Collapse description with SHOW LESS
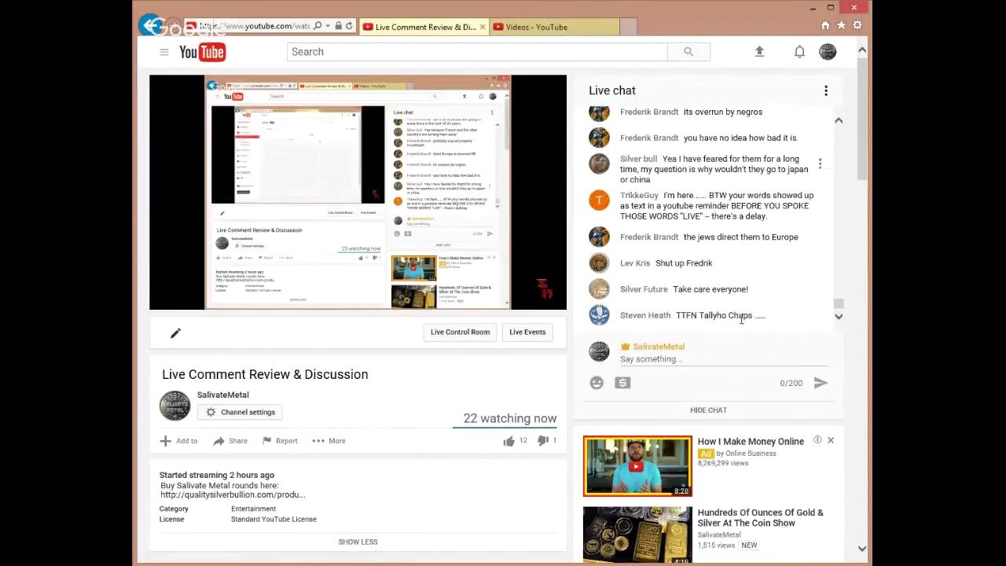Screen dimensions: 1006x566 358,542
